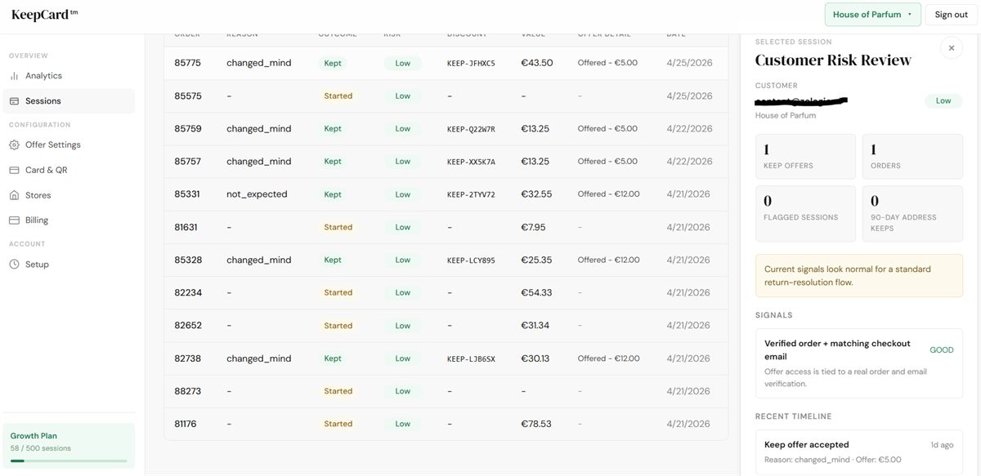Click the not_expected reason cell
Image resolution: width=981 pixels, height=476 pixels.
[x=257, y=194]
